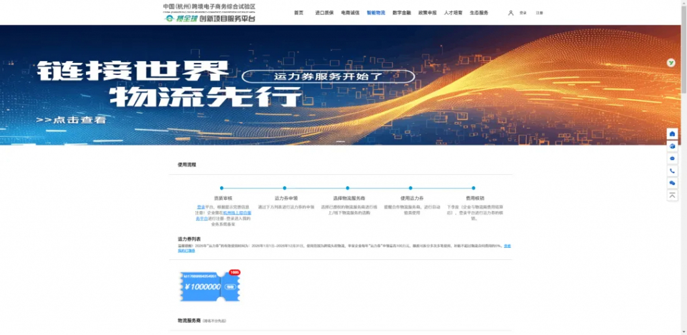Image resolution: width=687 pixels, height=335 pixels.
Task: Click the green round icon on banner
Action: 670,62
